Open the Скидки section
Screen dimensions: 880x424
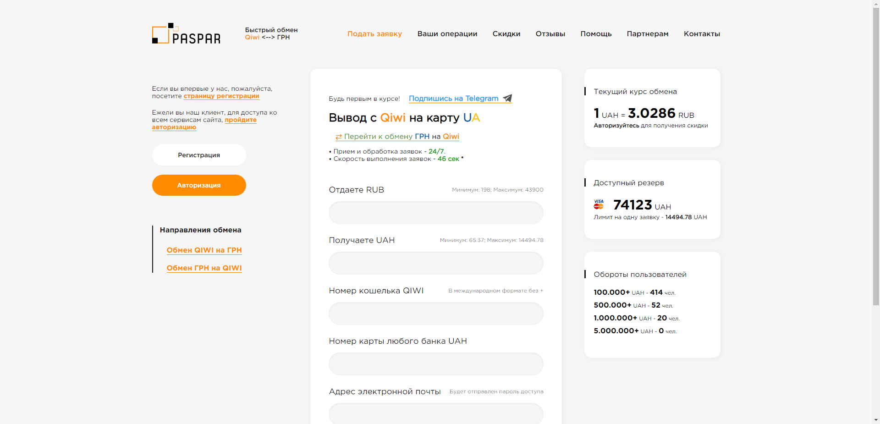(506, 34)
